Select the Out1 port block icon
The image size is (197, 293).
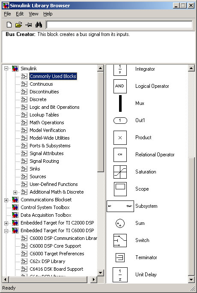click(x=120, y=120)
